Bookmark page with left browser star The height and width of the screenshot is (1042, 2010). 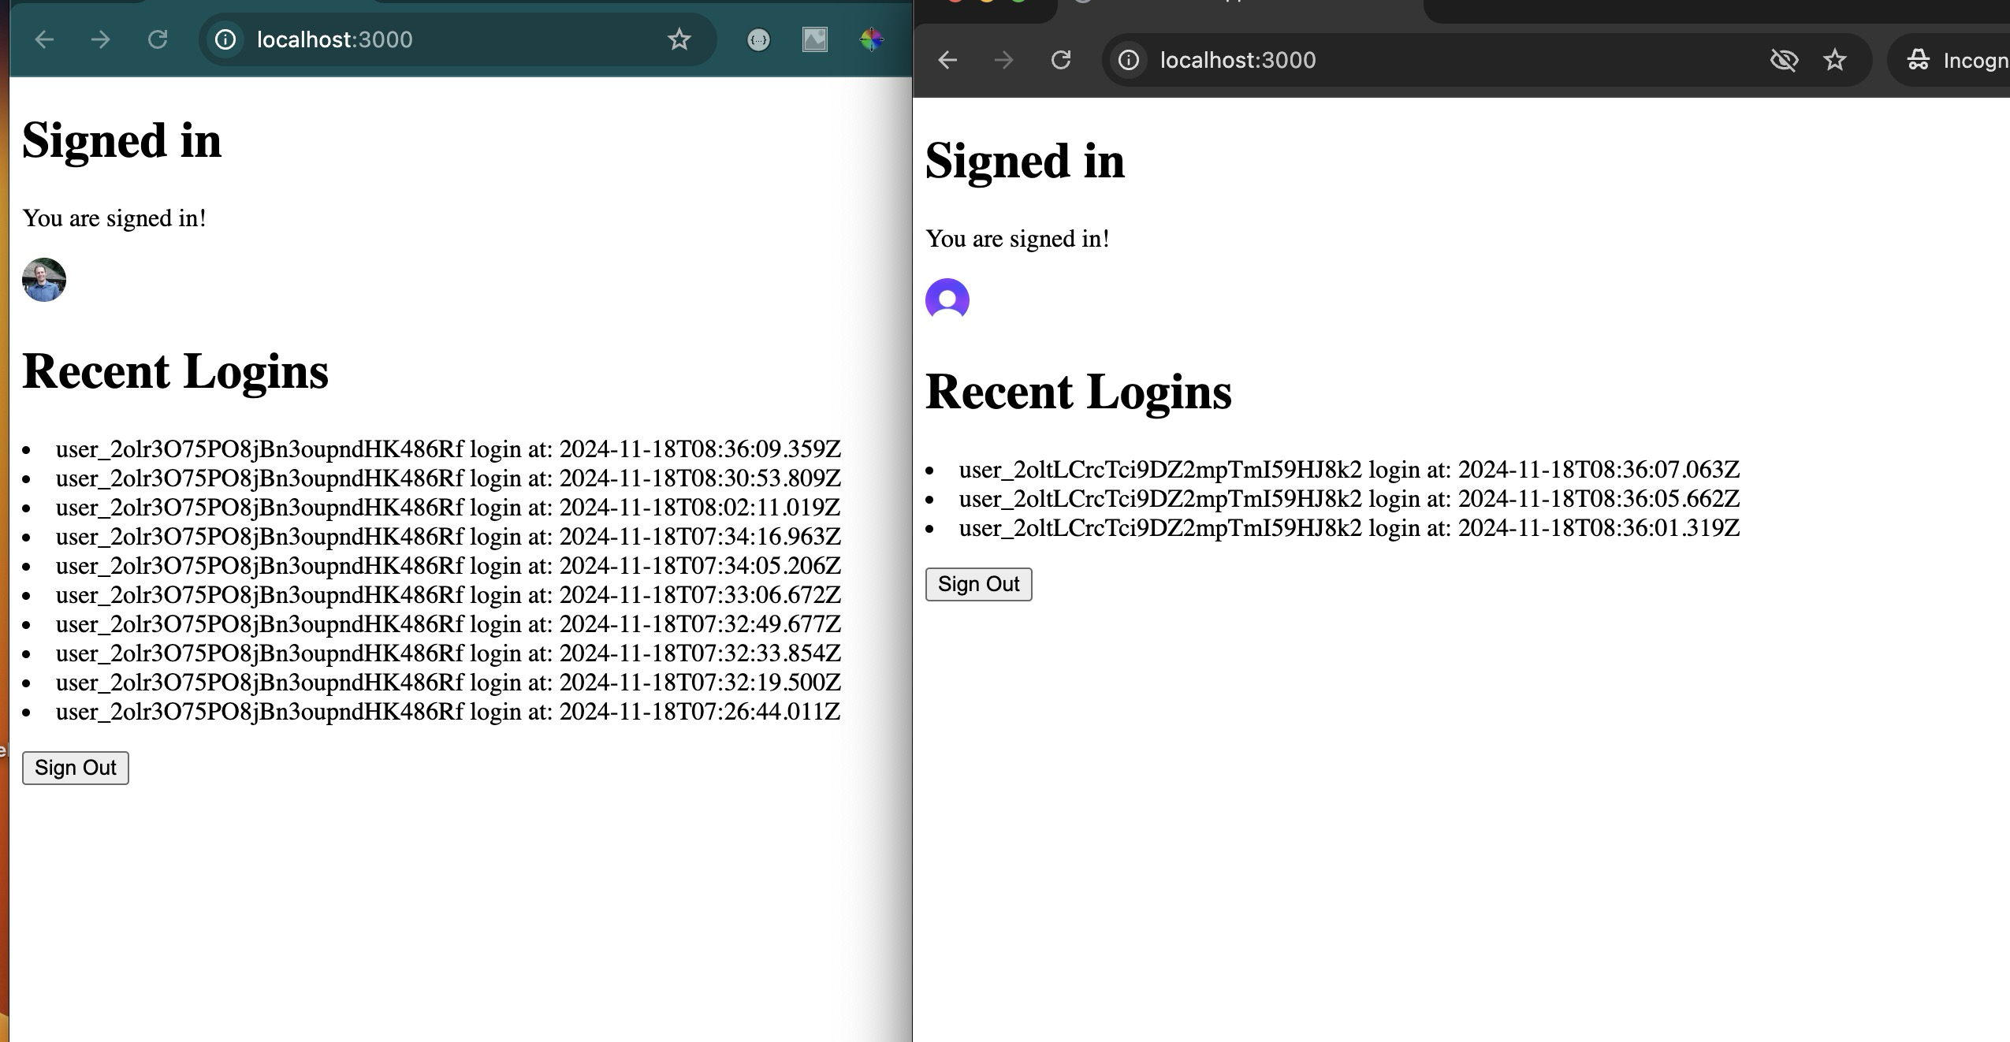pyautogui.click(x=679, y=39)
